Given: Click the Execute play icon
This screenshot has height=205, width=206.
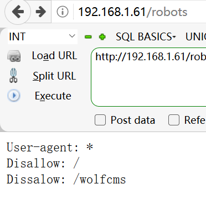Looking at the screenshot, I should coord(14,96).
